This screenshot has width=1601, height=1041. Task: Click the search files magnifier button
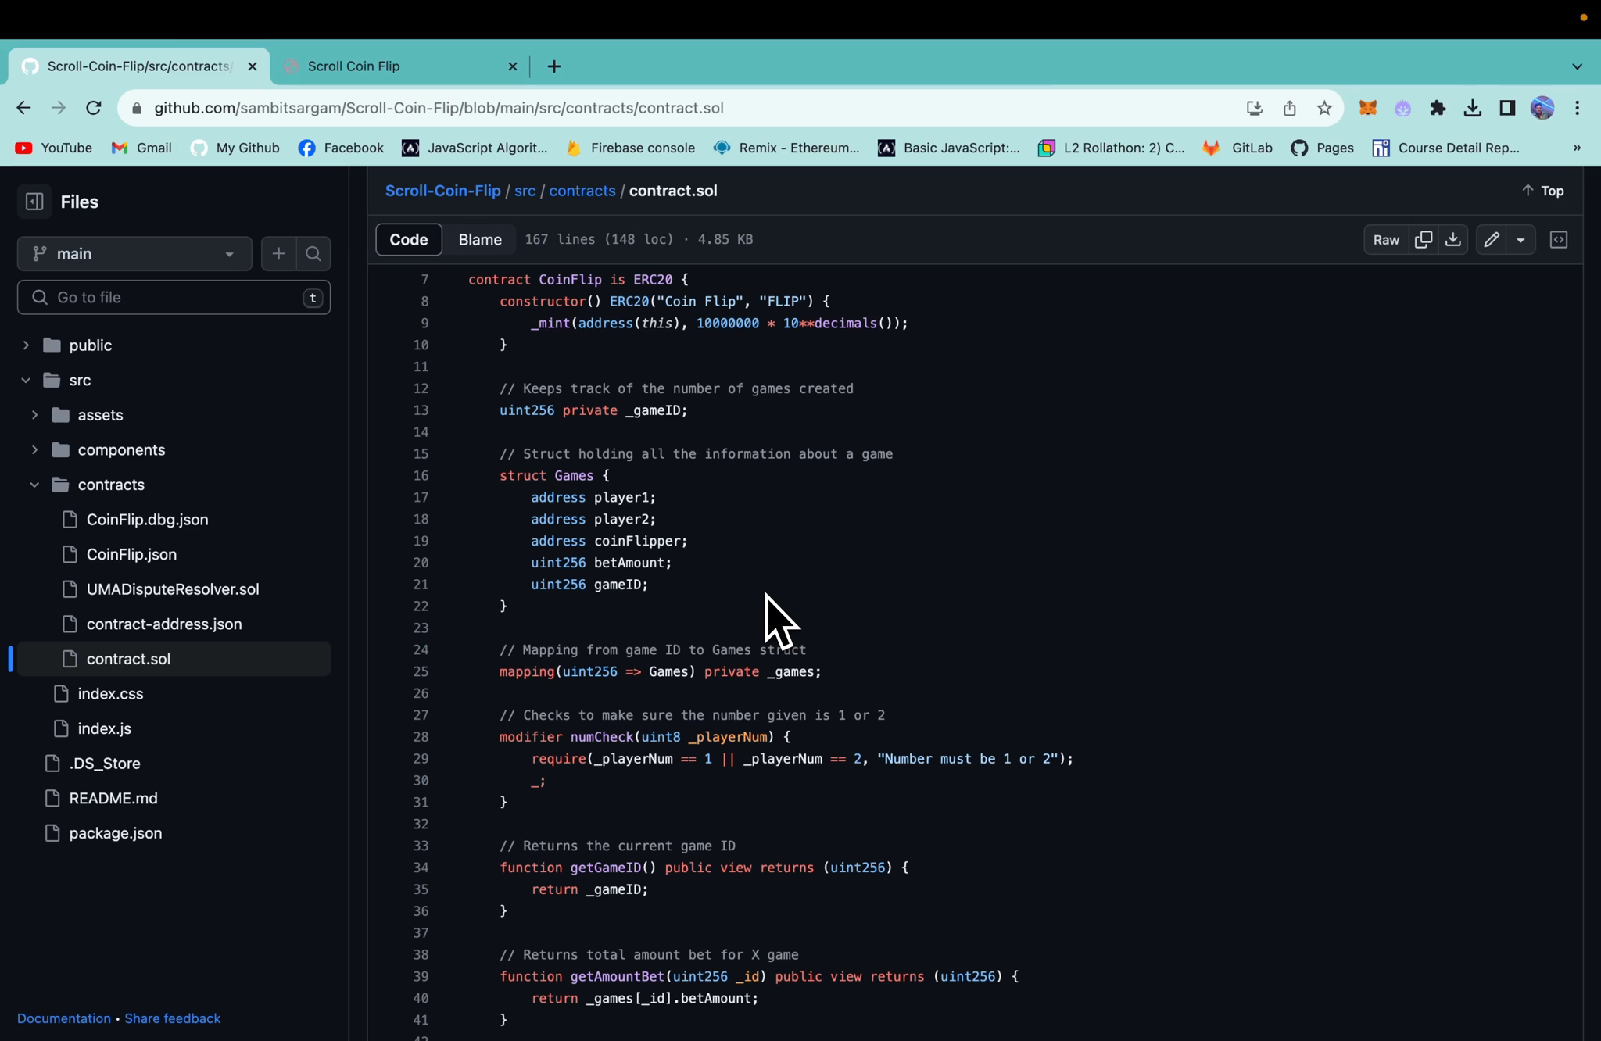(313, 254)
